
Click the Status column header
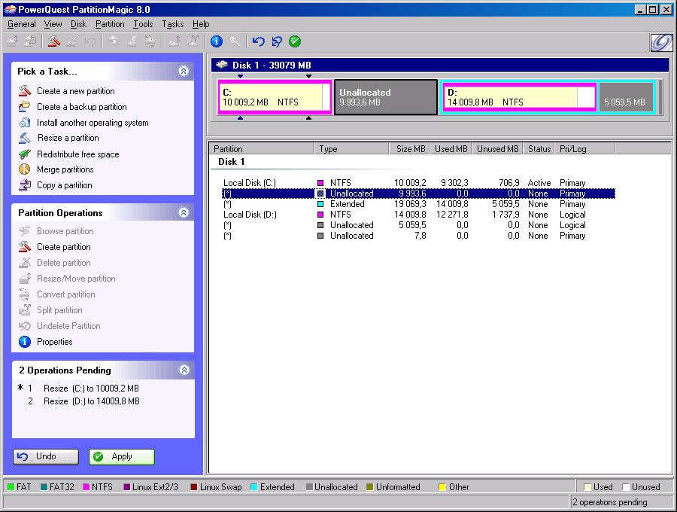coord(539,148)
